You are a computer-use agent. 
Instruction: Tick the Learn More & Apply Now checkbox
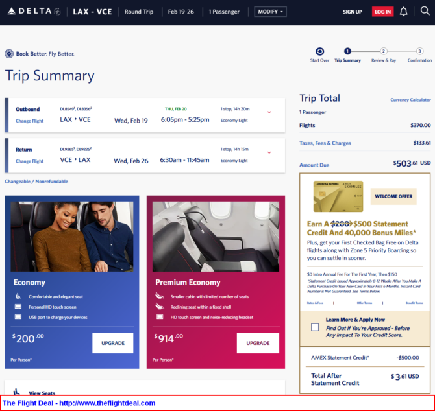point(315,327)
